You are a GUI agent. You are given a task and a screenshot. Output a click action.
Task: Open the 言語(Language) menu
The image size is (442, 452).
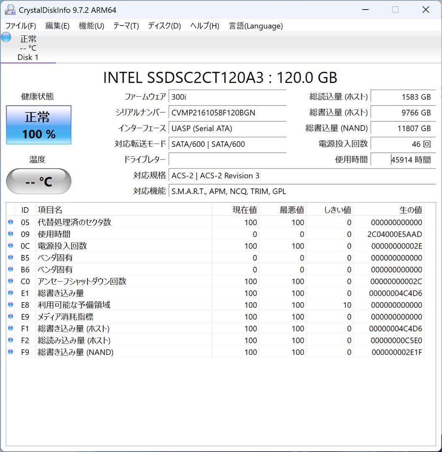coord(254,26)
